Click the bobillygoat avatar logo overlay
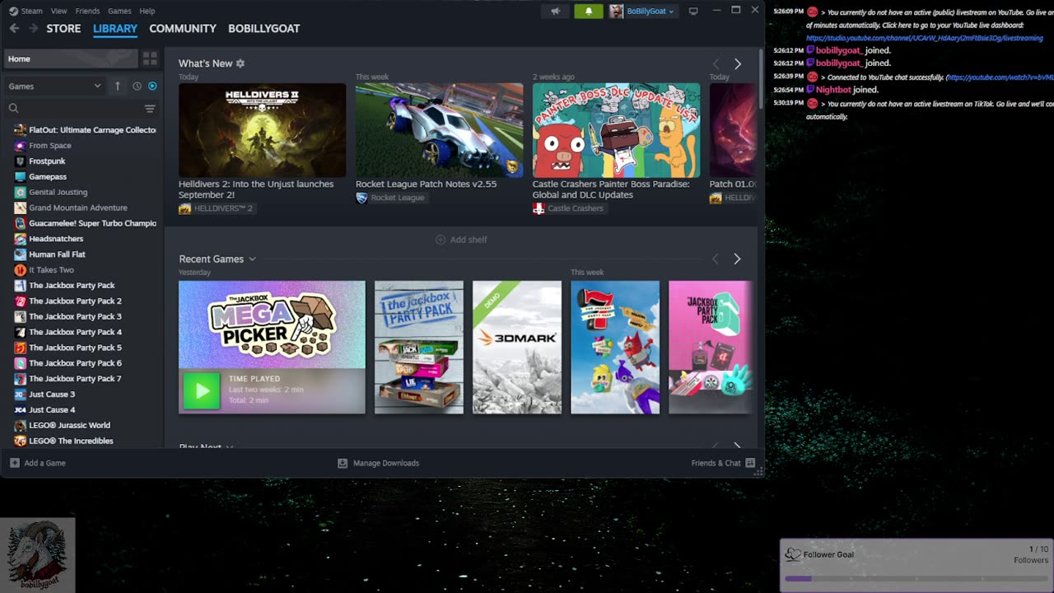Image resolution: width=1054 pixels, height=593 pixels. [x=37, y=554]
